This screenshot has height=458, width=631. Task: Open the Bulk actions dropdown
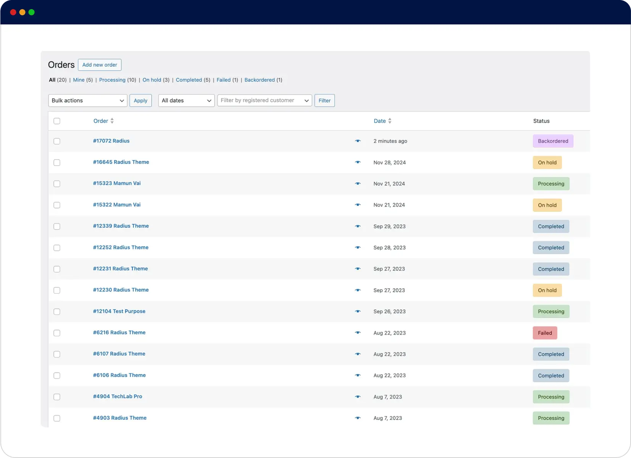[x=88, y=100]
